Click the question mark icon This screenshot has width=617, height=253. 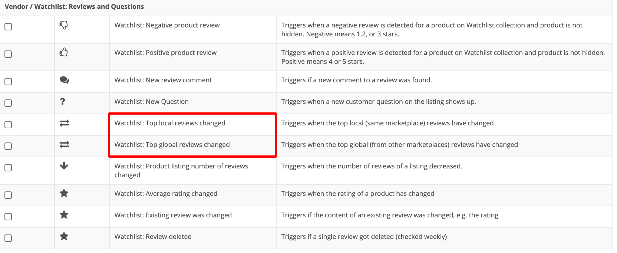tap(63, 101)
